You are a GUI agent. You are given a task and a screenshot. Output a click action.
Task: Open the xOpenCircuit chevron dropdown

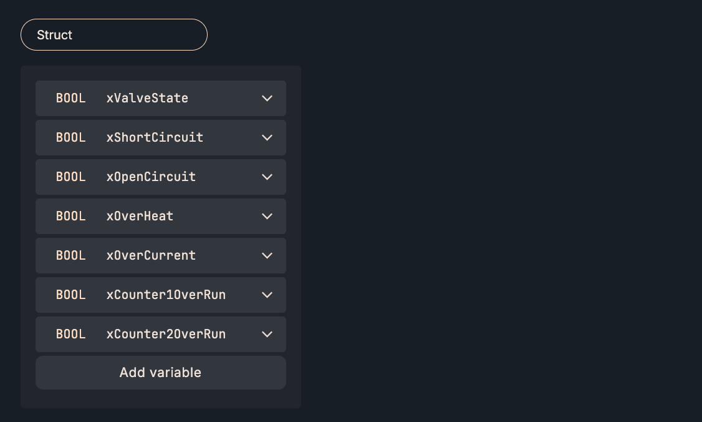click(267, 177)
